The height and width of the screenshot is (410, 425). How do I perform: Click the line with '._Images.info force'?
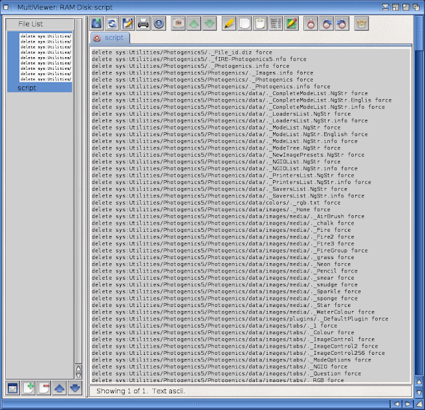tap(203, 72)
